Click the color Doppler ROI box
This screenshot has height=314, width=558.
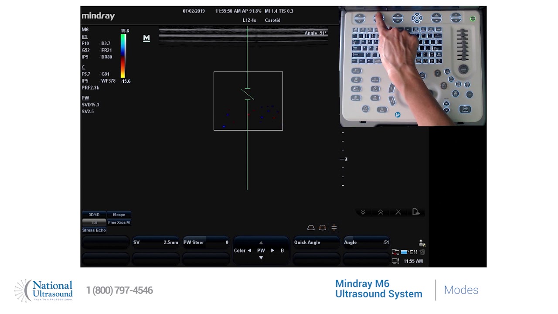[x=248, y=101]
